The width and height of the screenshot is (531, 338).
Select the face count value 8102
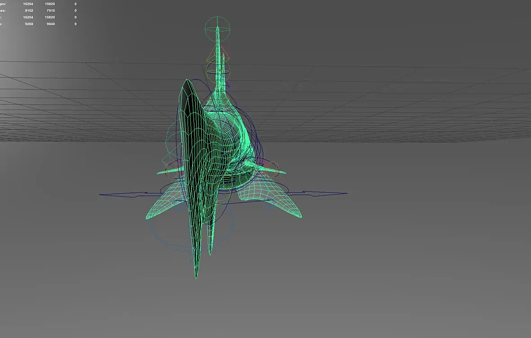[29, 10]
